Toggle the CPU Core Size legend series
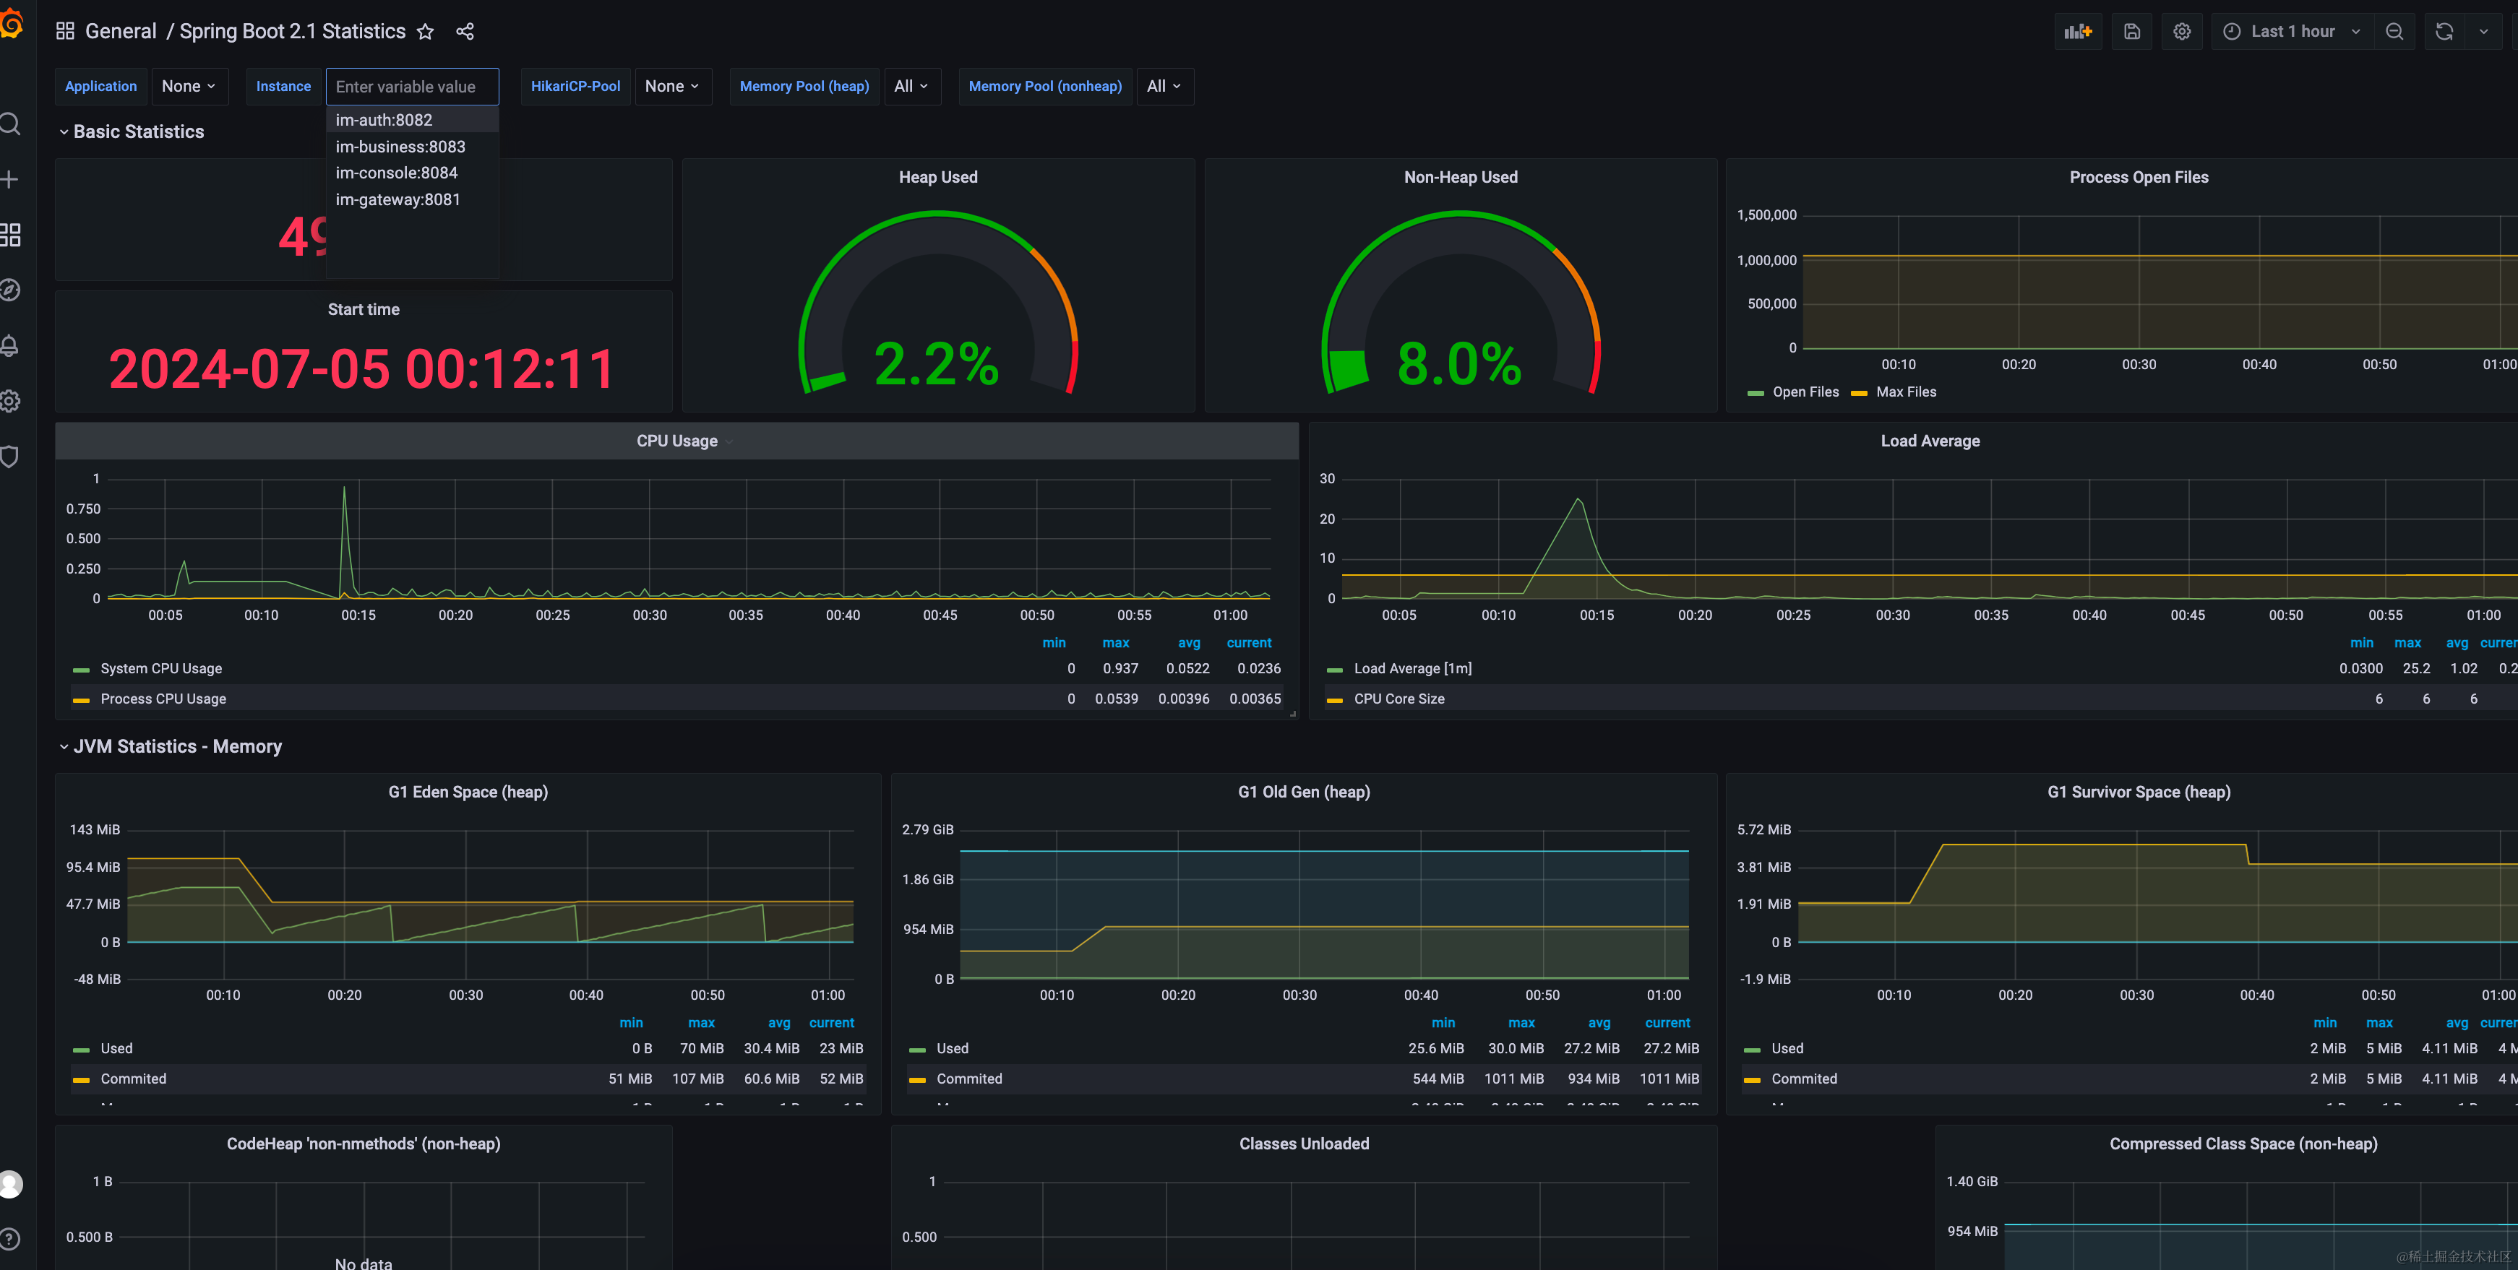Viewport: 2518px width, 1270px height. (x=1398, y=699)
